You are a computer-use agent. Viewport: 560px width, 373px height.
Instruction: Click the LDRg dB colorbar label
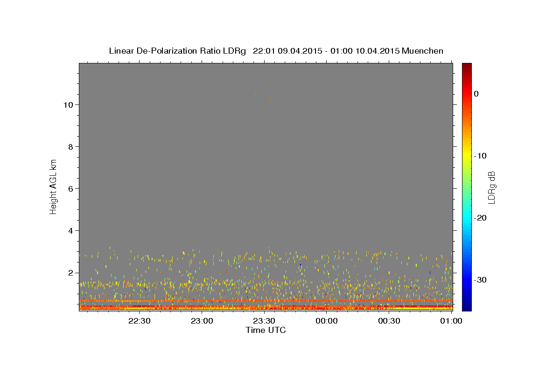(x=491, y=187)
